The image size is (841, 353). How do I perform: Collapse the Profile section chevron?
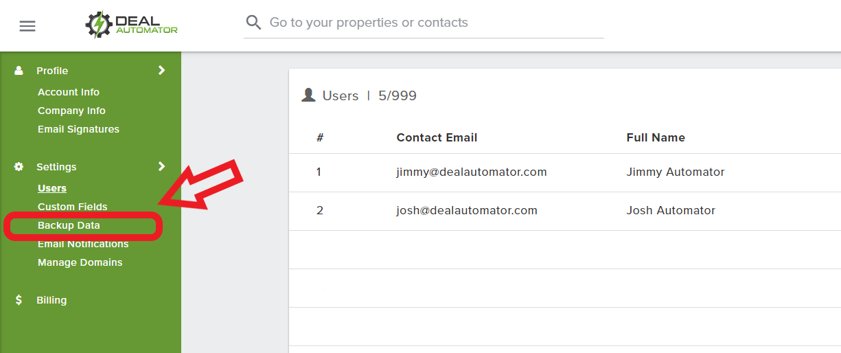(162, 70)
